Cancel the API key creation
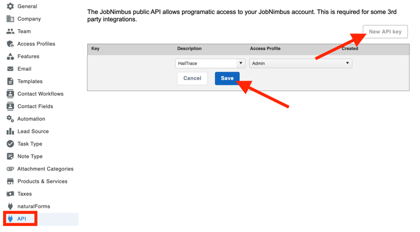This screenshot has height=232, width=420. pos(192,78)
